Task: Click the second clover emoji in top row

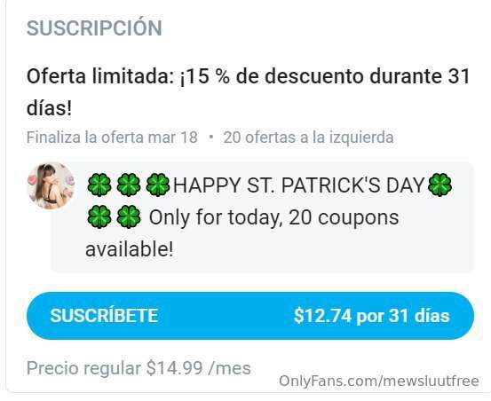Action: pos(129,185)
